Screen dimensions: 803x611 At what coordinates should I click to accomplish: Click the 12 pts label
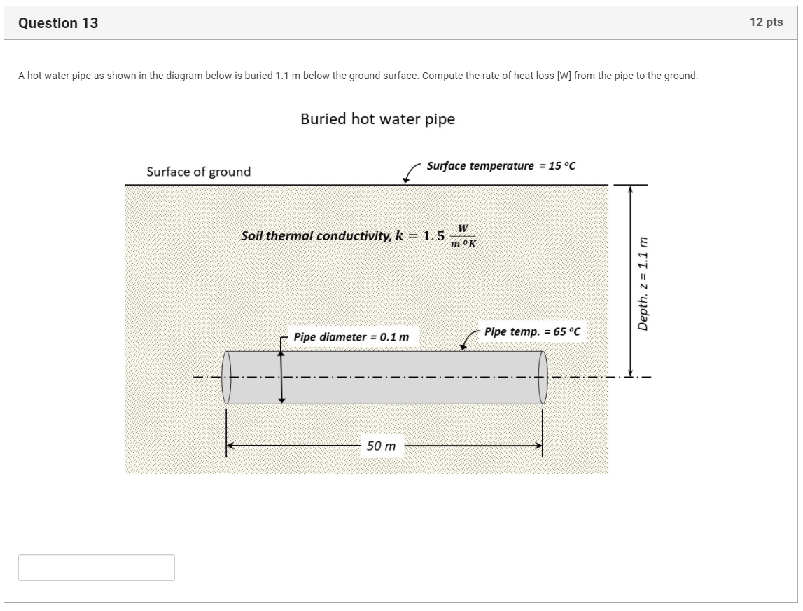(766, 22)
